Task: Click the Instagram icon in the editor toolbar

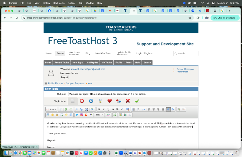Action: pos(82,115)
